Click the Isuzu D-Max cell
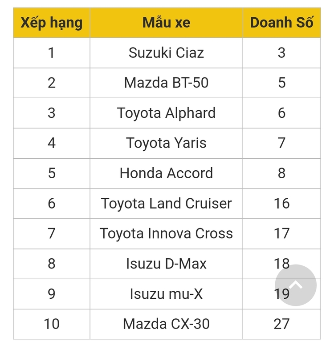The height and width of the screenshot is (349, 334). (x=166, y=264)
